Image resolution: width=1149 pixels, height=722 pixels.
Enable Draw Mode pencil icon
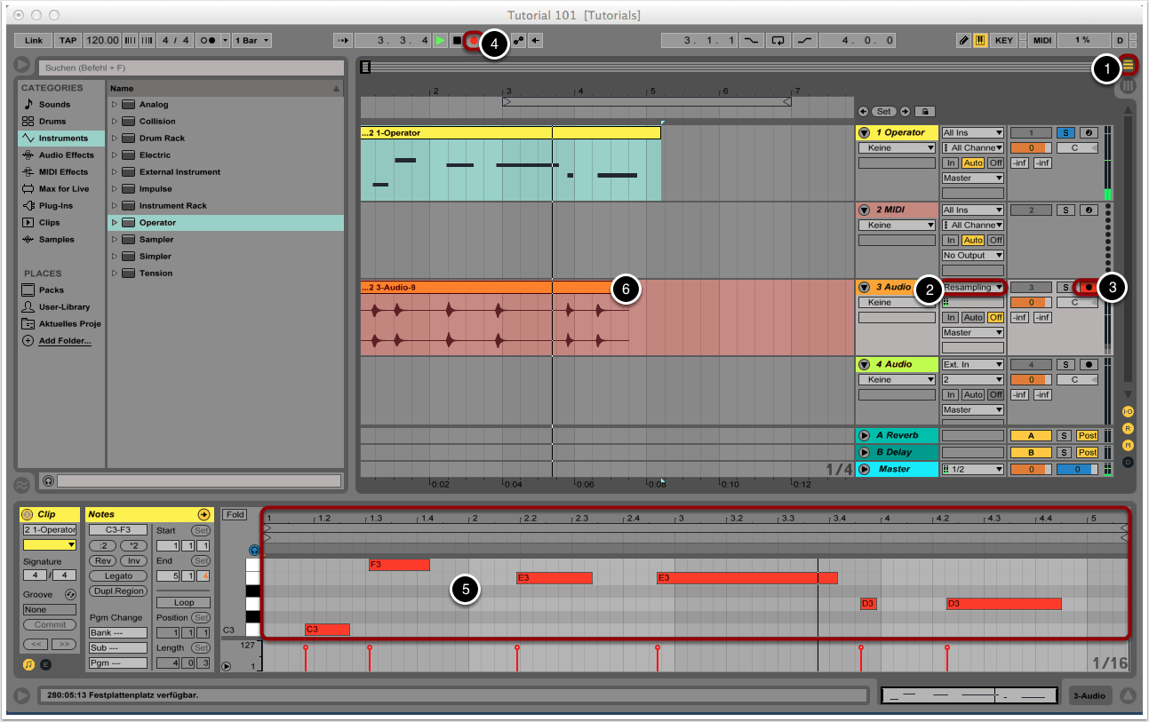(x=964, y=41)
